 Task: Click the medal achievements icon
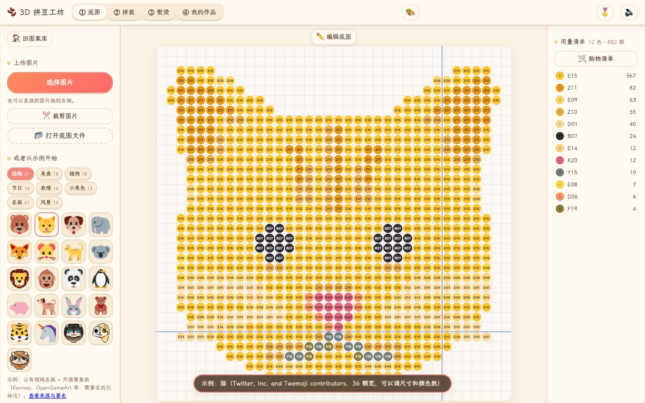605,13
